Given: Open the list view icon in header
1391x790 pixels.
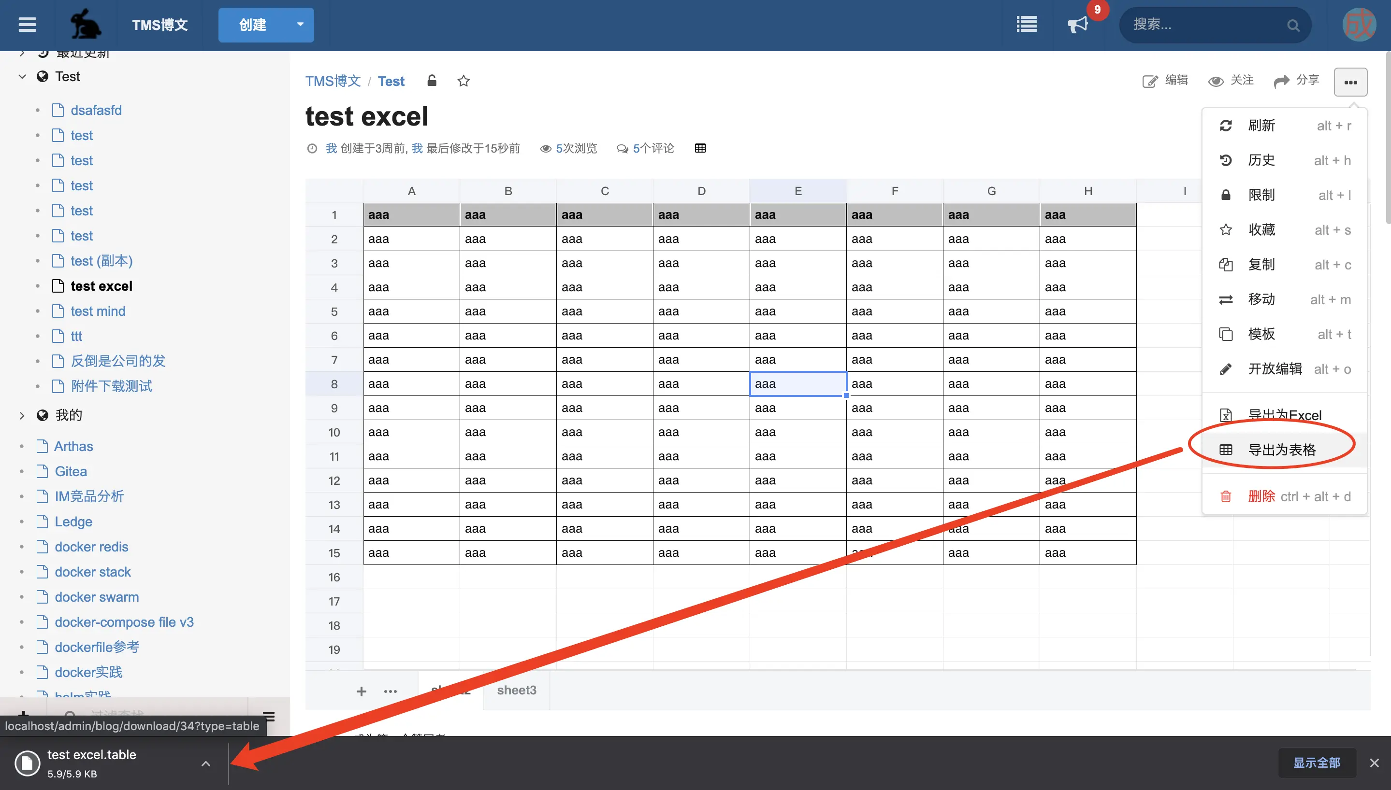Looking at the screenshot, I should coord(1026,25).
